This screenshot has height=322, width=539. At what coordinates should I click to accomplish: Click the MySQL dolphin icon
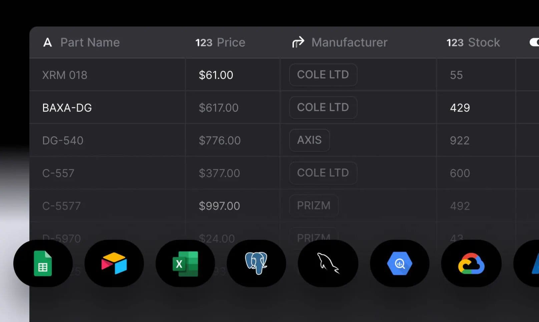click(x=328, y=263)
